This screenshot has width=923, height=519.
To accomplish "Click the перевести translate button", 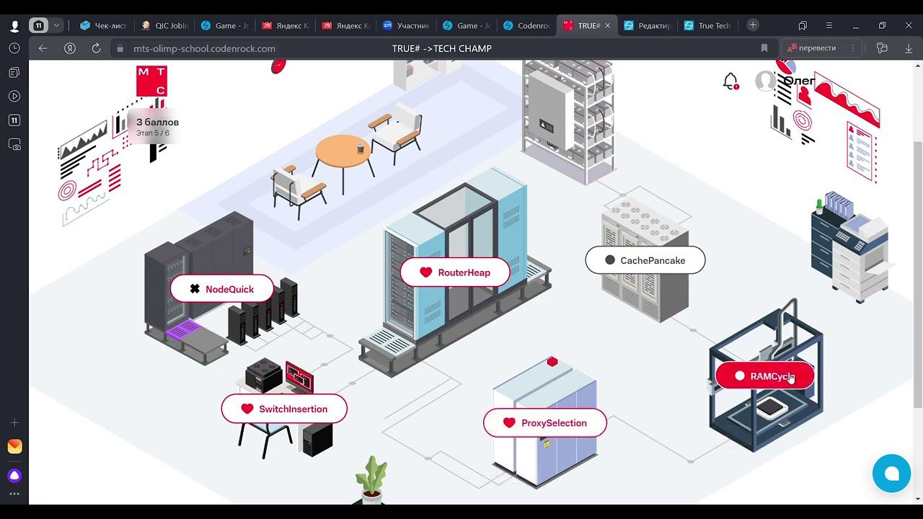I will pos(812,48).
